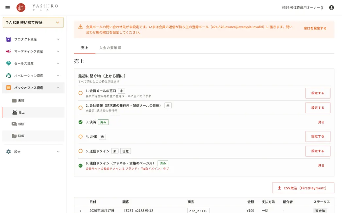Expand the プロダクト資産 section chevron

click(58, 39)
